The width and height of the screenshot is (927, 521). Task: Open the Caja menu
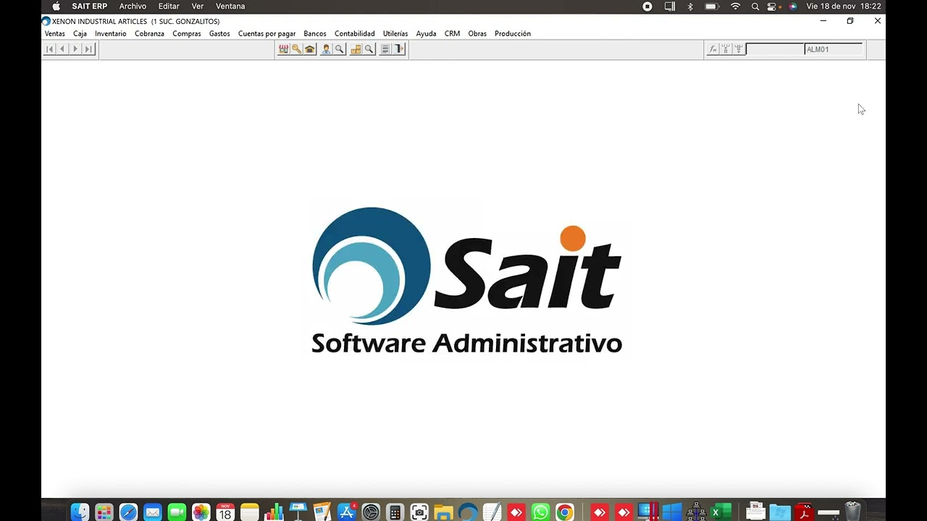80,33
